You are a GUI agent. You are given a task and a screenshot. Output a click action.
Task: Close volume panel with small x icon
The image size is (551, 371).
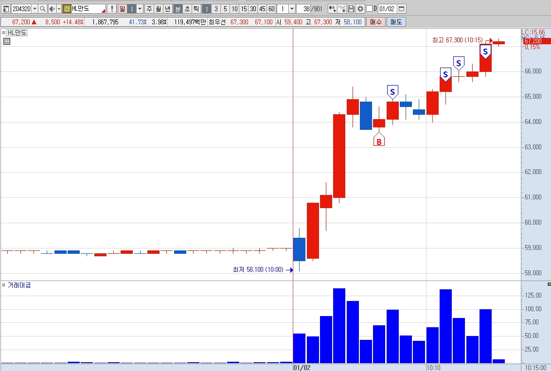(549, 284)
